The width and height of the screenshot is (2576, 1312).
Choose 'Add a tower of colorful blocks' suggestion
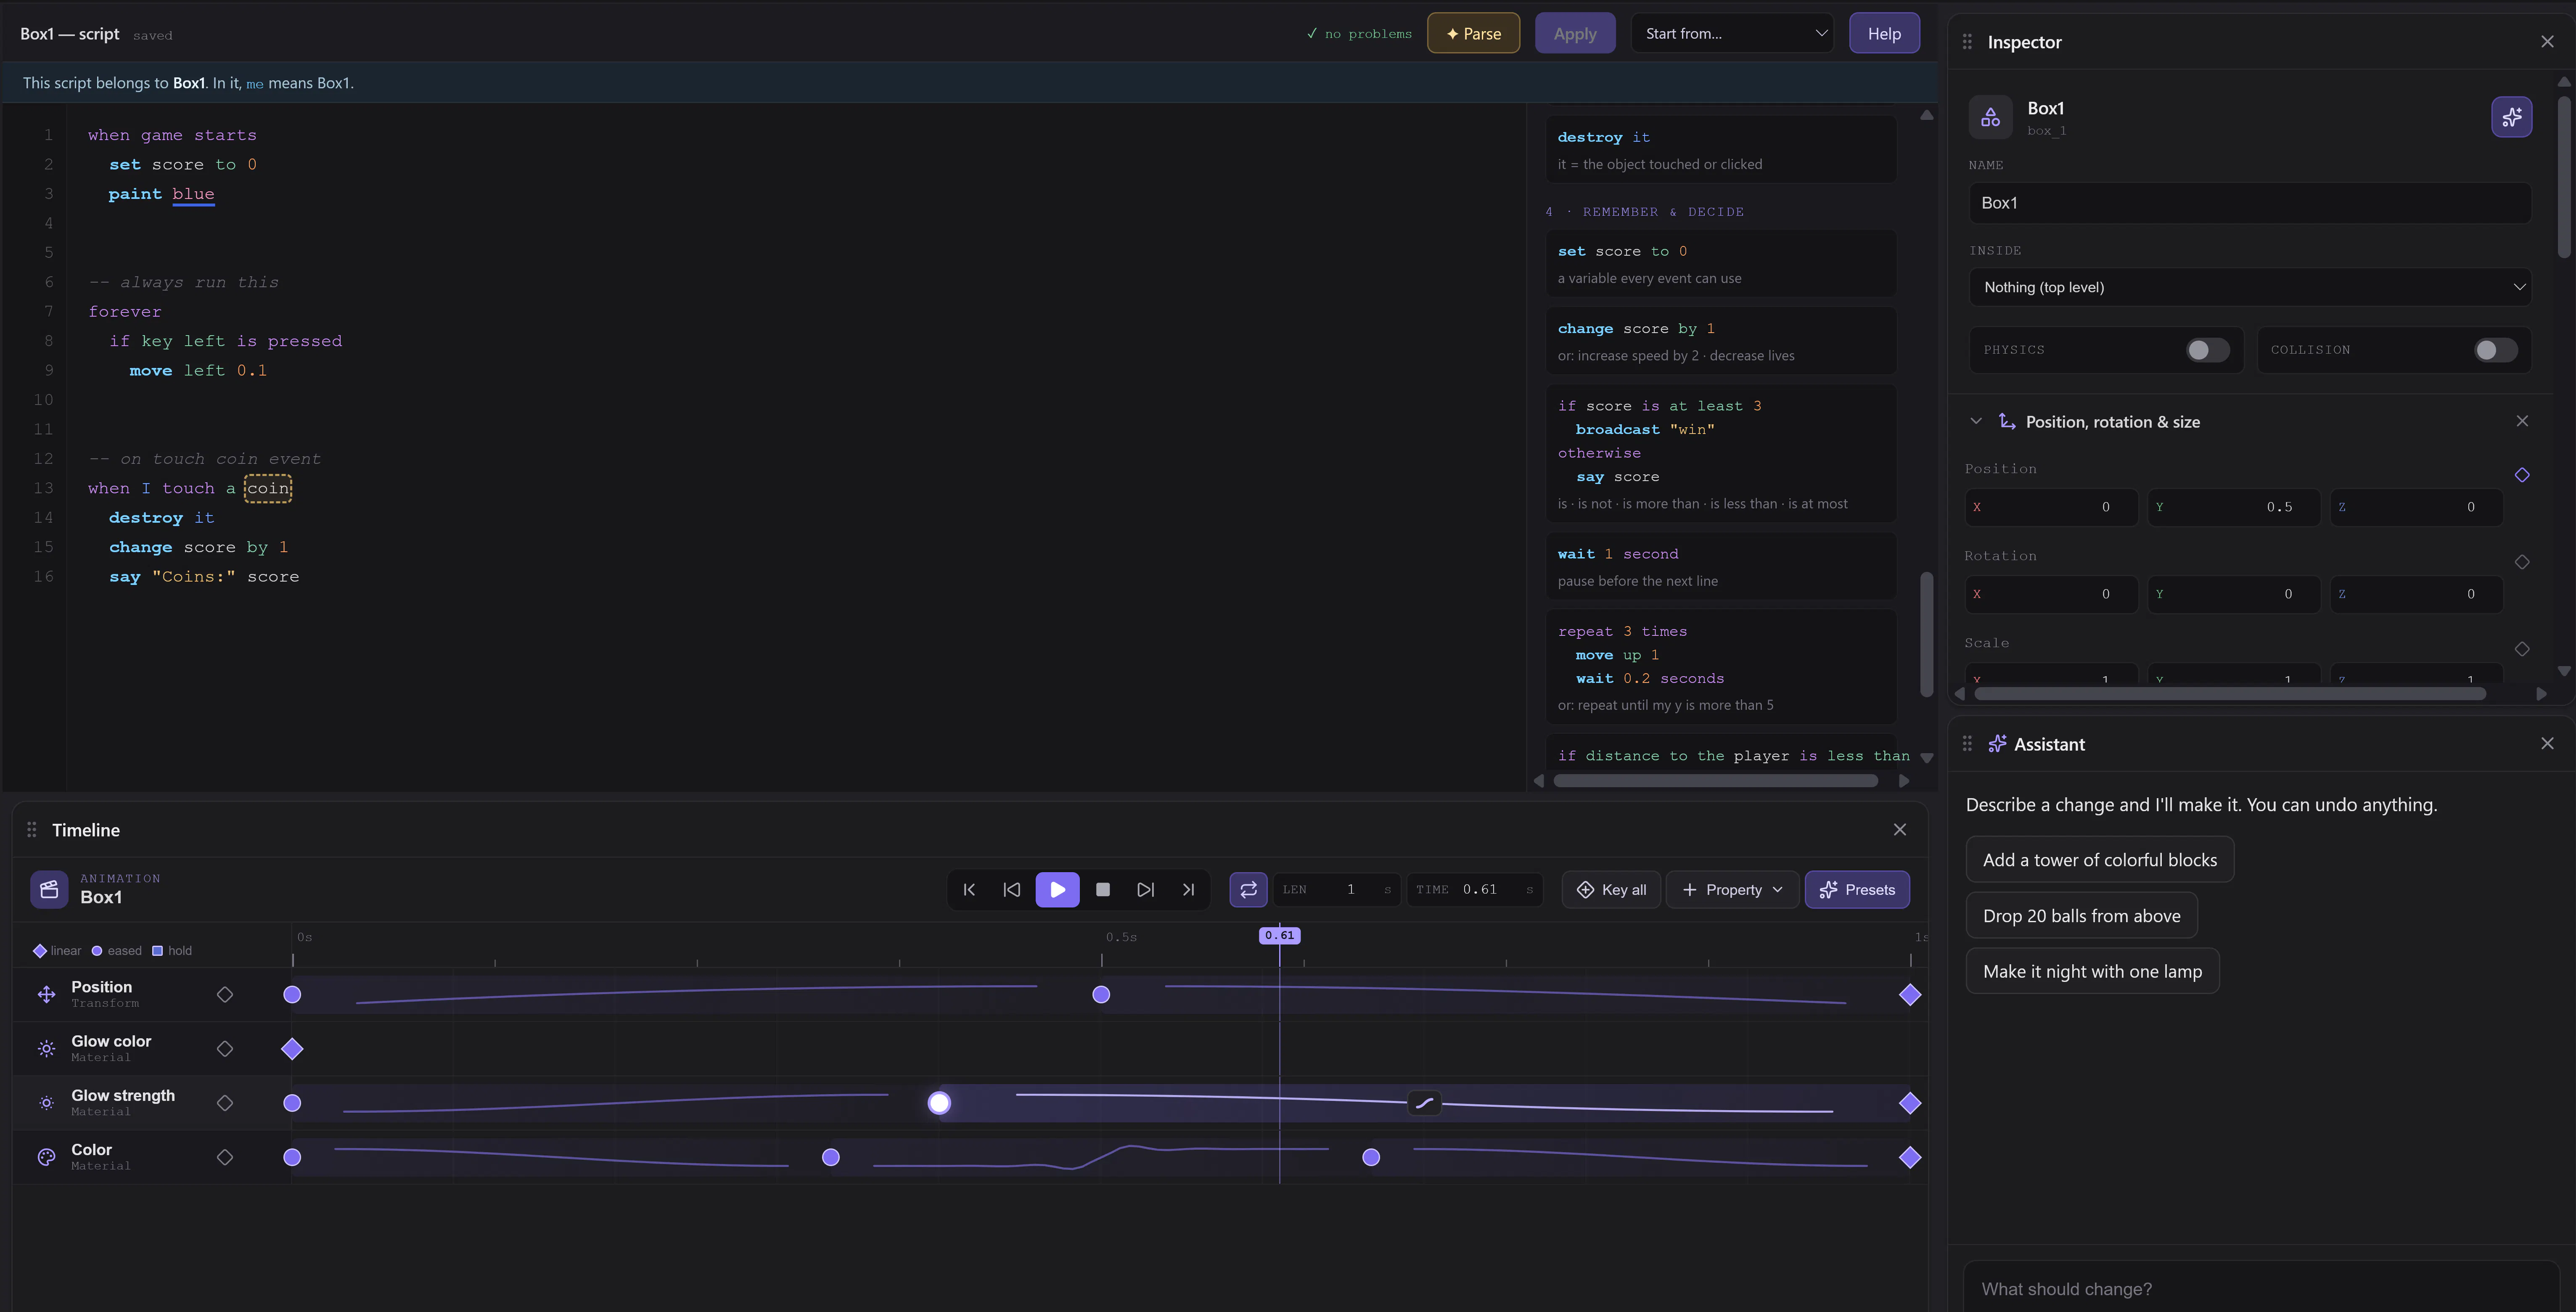(x=2099, y=860)
